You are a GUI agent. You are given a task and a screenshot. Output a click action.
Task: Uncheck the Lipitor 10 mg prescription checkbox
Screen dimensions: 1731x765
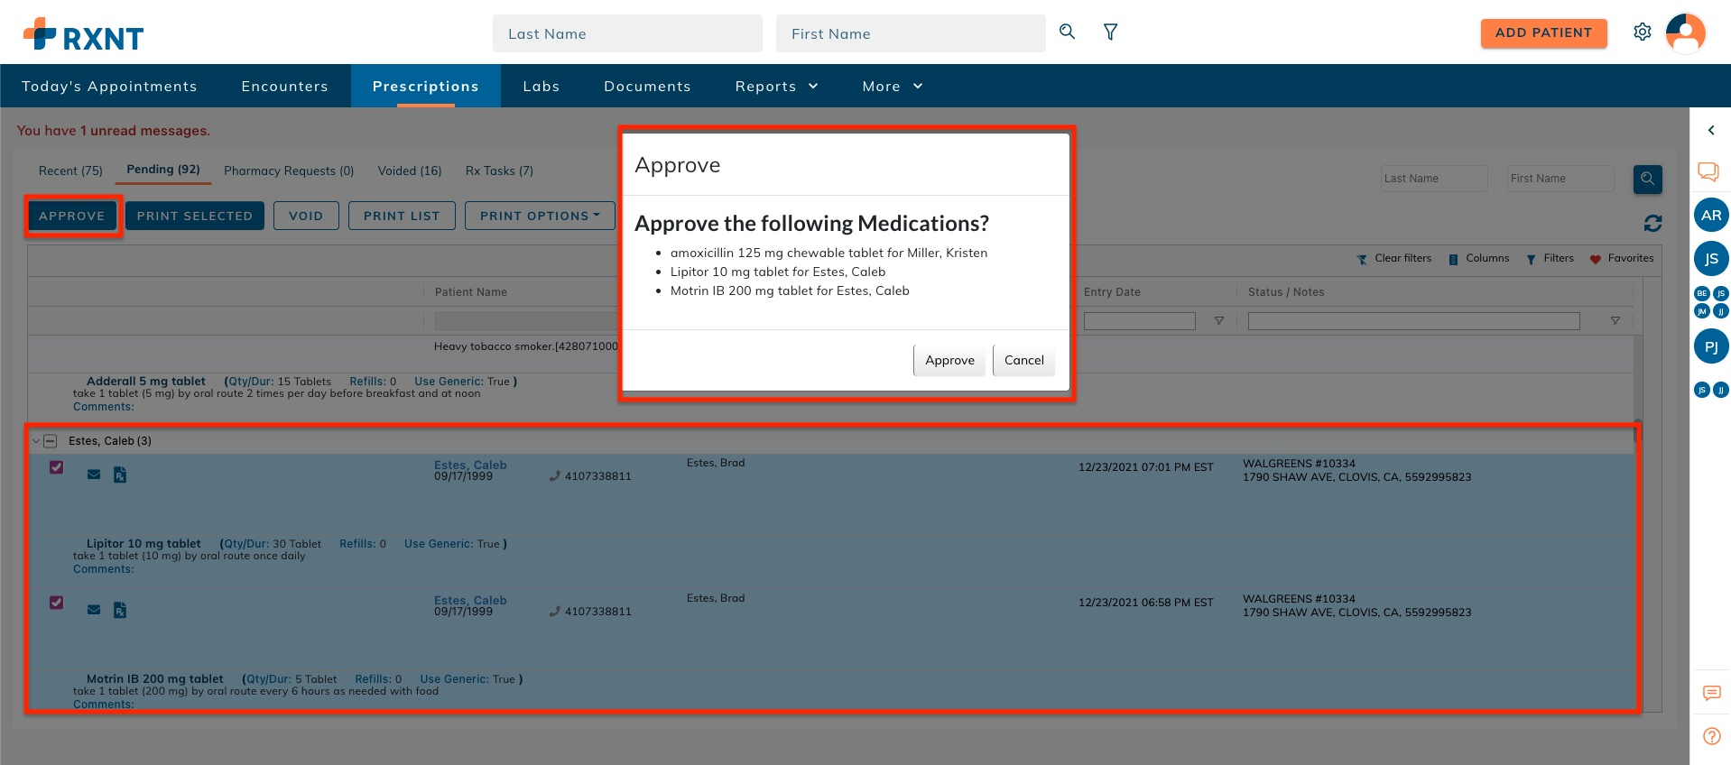pos(57,467)
